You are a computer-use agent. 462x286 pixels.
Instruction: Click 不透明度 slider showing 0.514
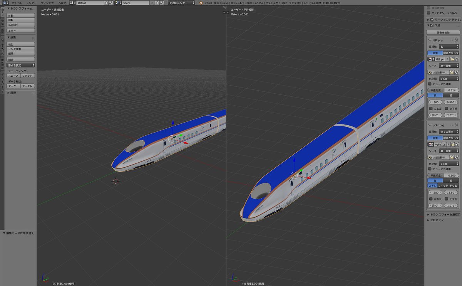(x=444, y=90)
